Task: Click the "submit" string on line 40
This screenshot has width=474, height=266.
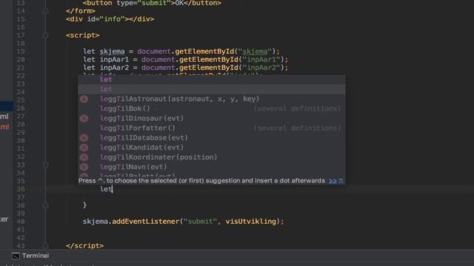Action: click(200, 222)
